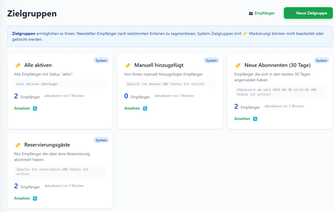Refresh the Manuell hinzugefügt recipient count
334x212 pixels.
145,108
